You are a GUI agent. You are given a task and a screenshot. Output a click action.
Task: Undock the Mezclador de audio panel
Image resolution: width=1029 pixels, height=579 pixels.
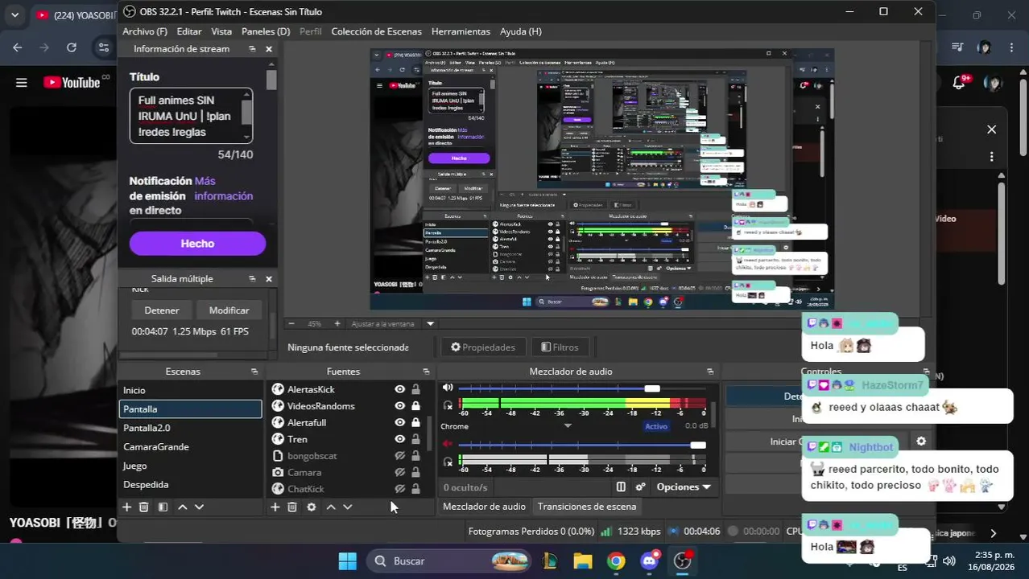(x=710, y=372)
